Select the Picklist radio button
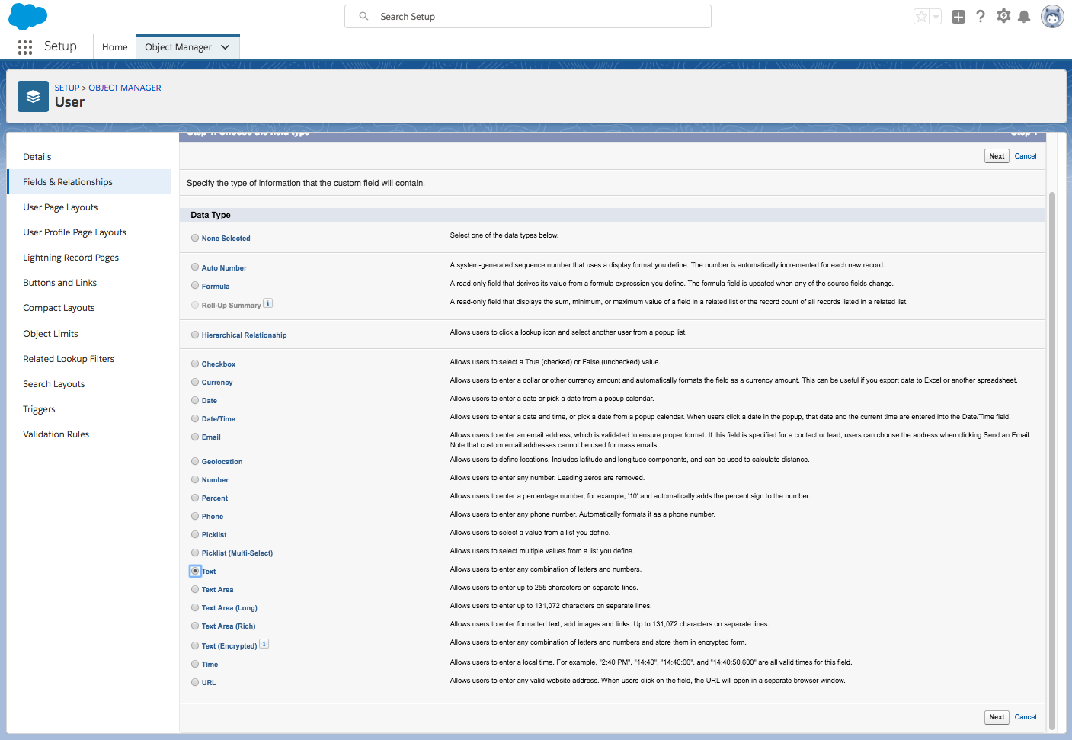The height and width of the screenshot is (740, 1072). [x=195, y=534]
